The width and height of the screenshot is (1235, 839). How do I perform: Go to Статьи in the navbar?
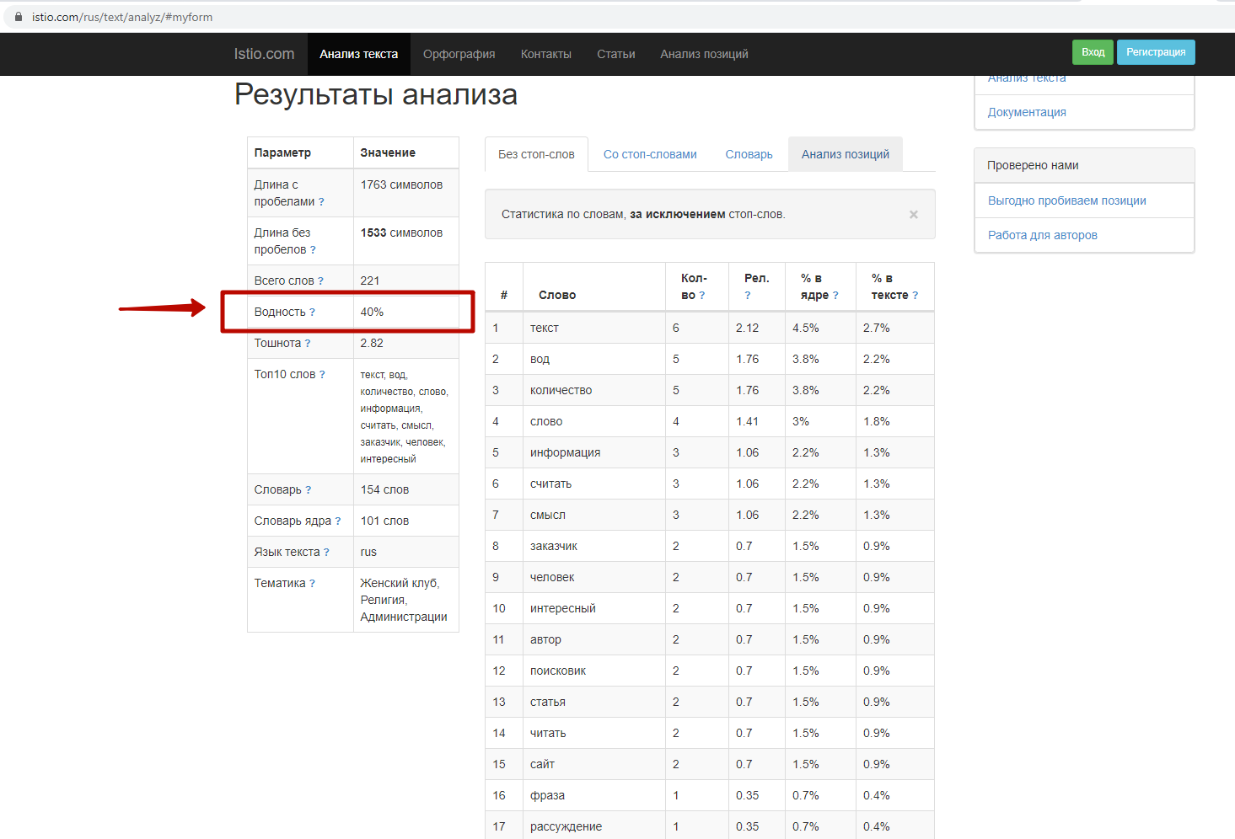(x=615, y=54)
